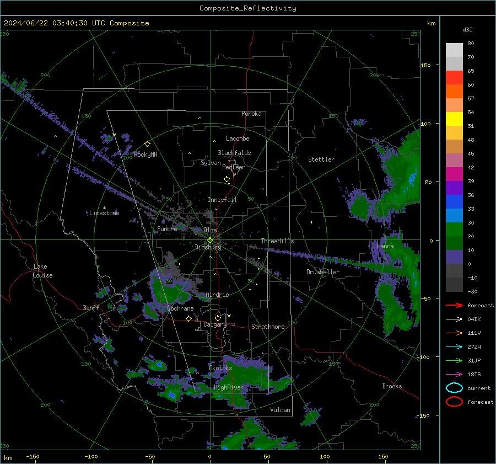Click the Ponoka town label
496x464 pixels.
251,114
